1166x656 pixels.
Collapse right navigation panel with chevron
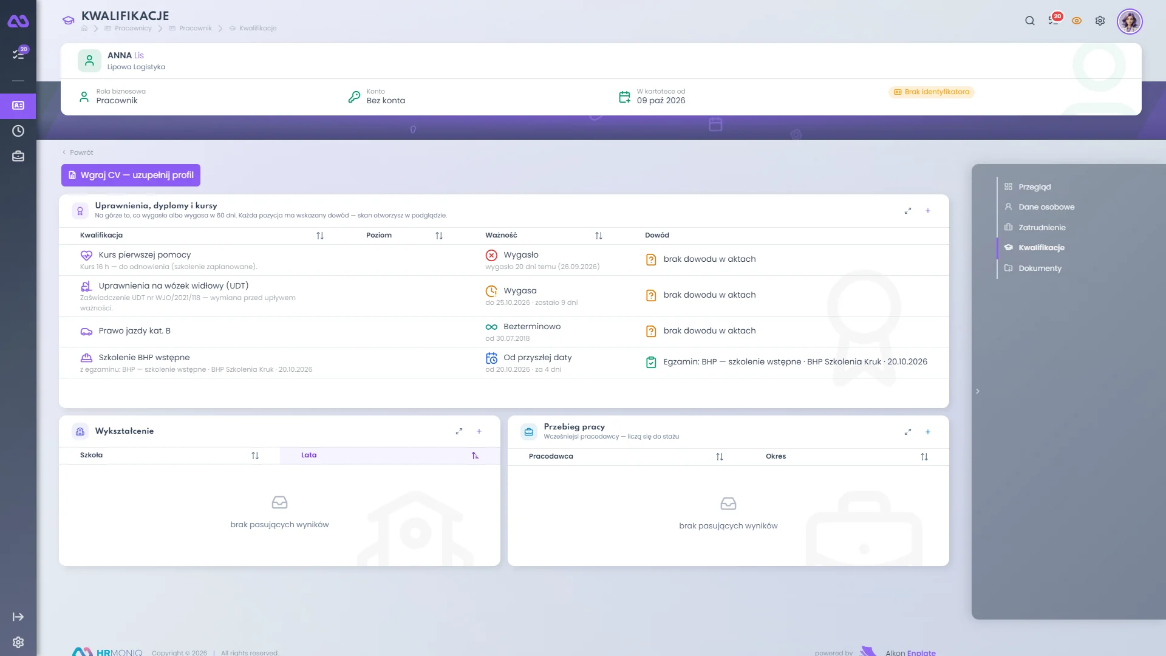pos(978,391)
